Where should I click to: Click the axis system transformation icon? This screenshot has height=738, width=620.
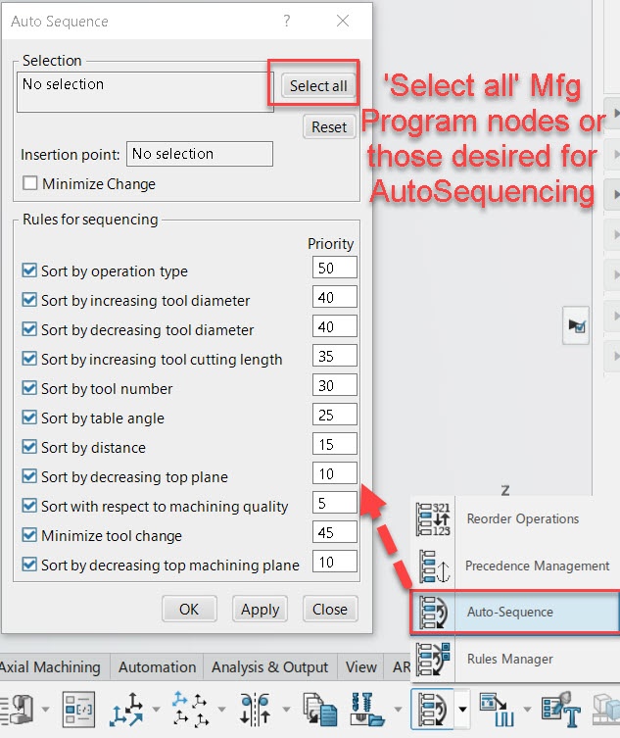pyautogui.click(x=126, y=709)
